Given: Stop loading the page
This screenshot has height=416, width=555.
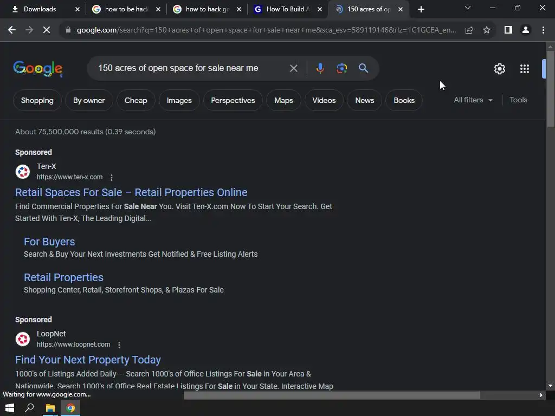Looking at the screenshot, I should 47,30.
